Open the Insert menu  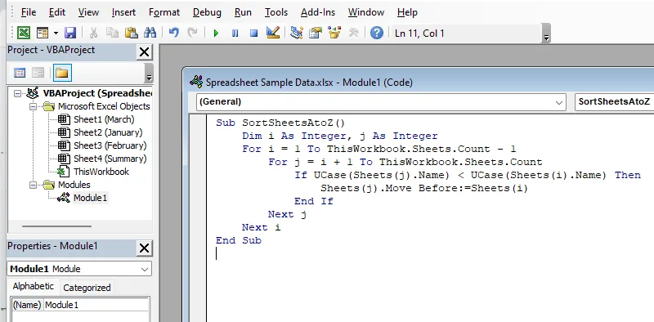tap(123, 12)
